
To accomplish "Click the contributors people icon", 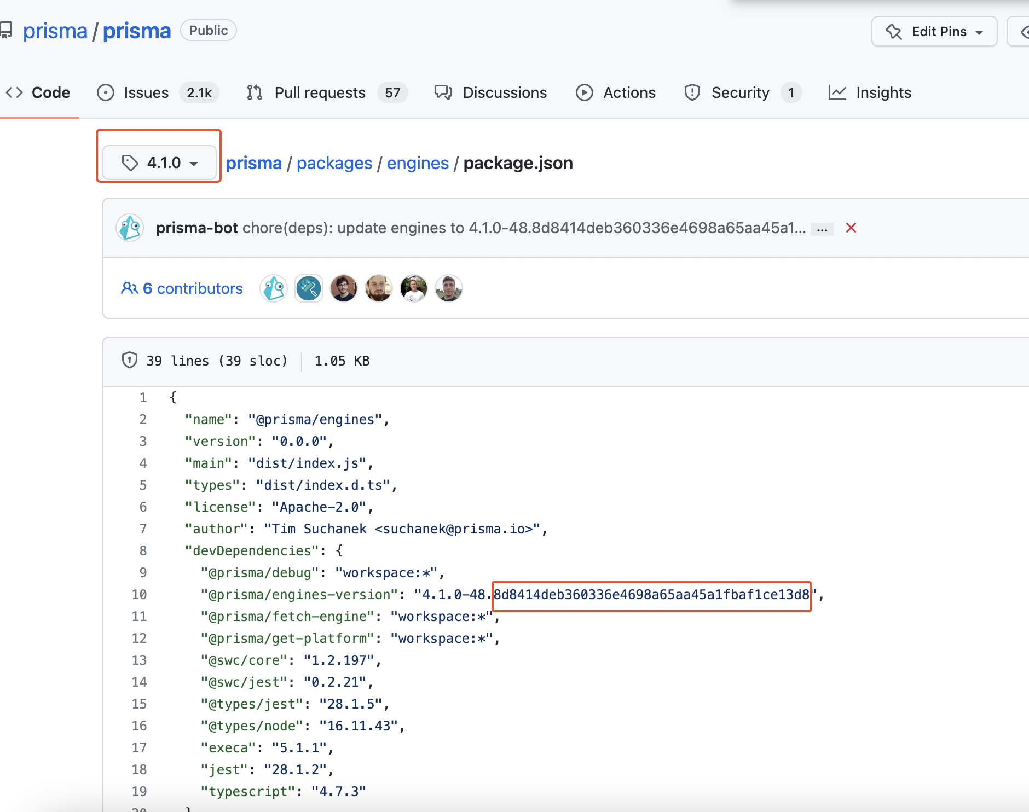I will coord(130,288).
